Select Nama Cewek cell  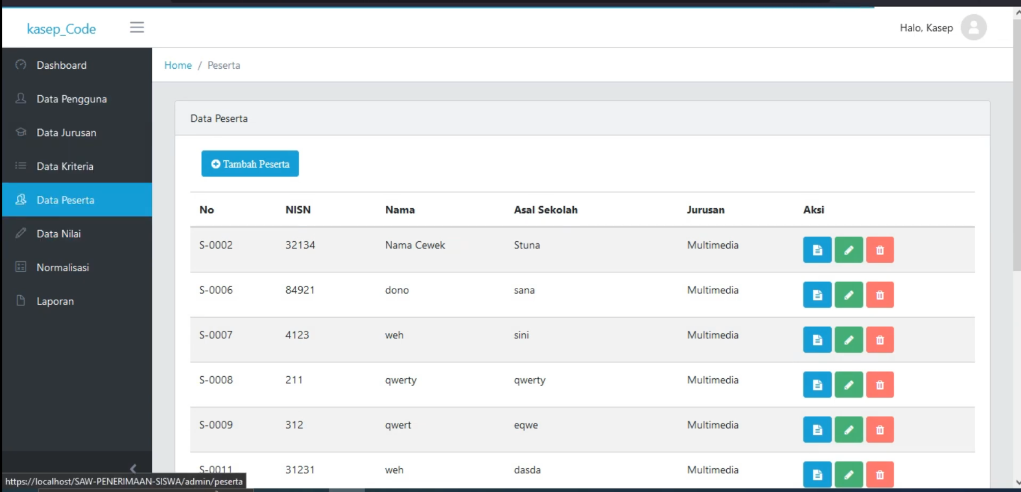click(x=415, y=245)
